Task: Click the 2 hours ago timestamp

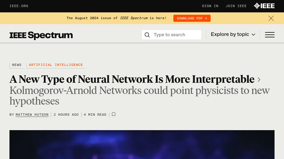Action: point(66,115)
